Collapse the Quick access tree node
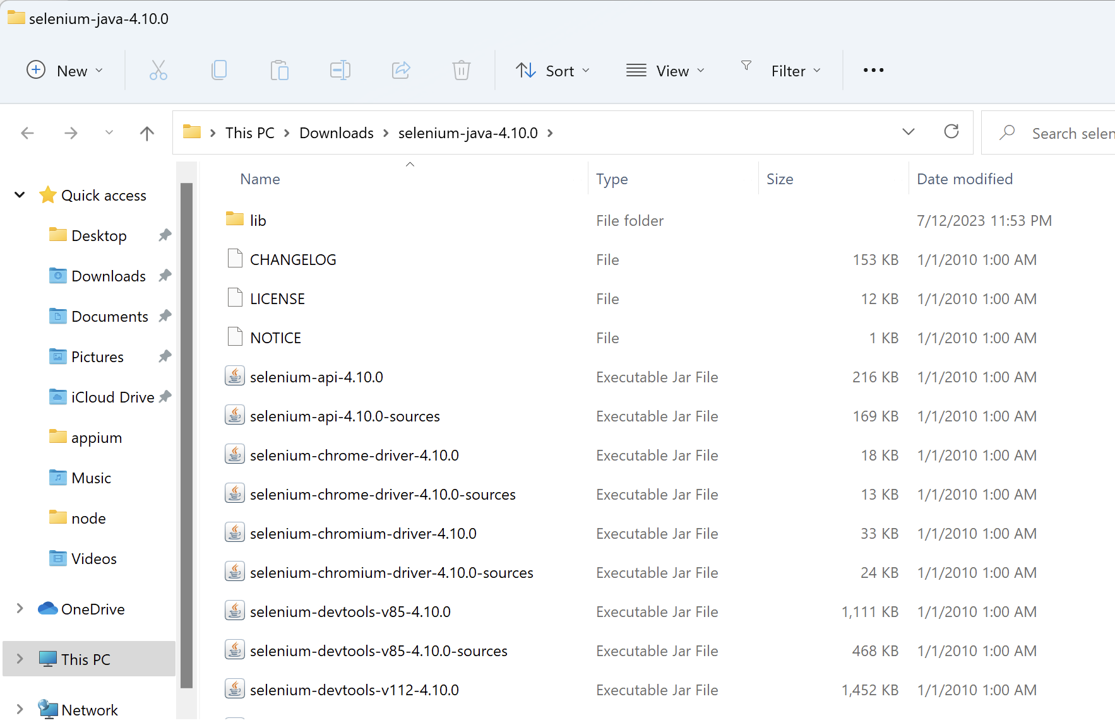The image size is (1115, 723). point(20,195)
